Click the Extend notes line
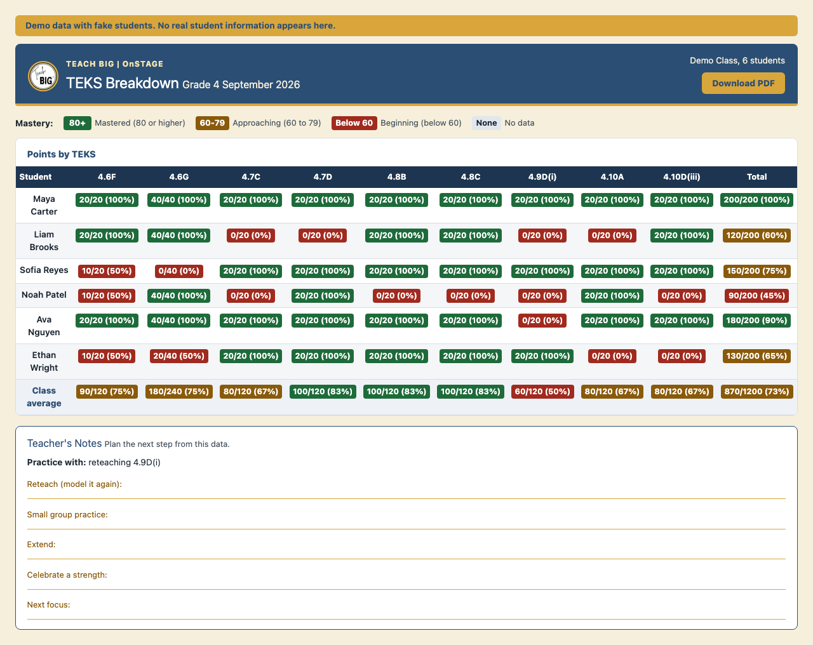The width and height of the screenshot is (813, 645). pos(406,549)
